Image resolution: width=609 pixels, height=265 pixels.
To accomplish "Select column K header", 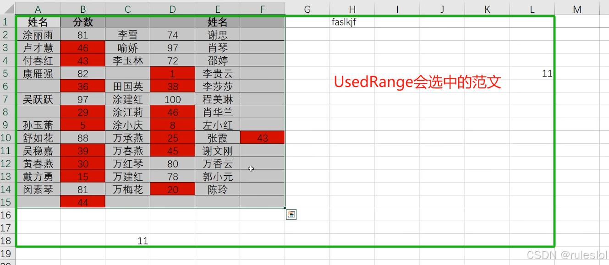I will pos(487,9).
